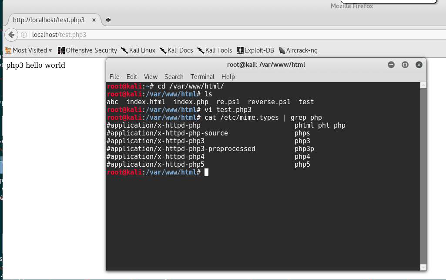Image resolution: width=446 pixels, height=280 pixels.
Task: Click the Most Visited folder icon
Action: point(8,50)
